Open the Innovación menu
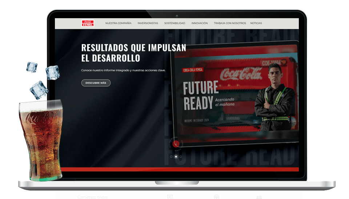 [x=200, y=23]
